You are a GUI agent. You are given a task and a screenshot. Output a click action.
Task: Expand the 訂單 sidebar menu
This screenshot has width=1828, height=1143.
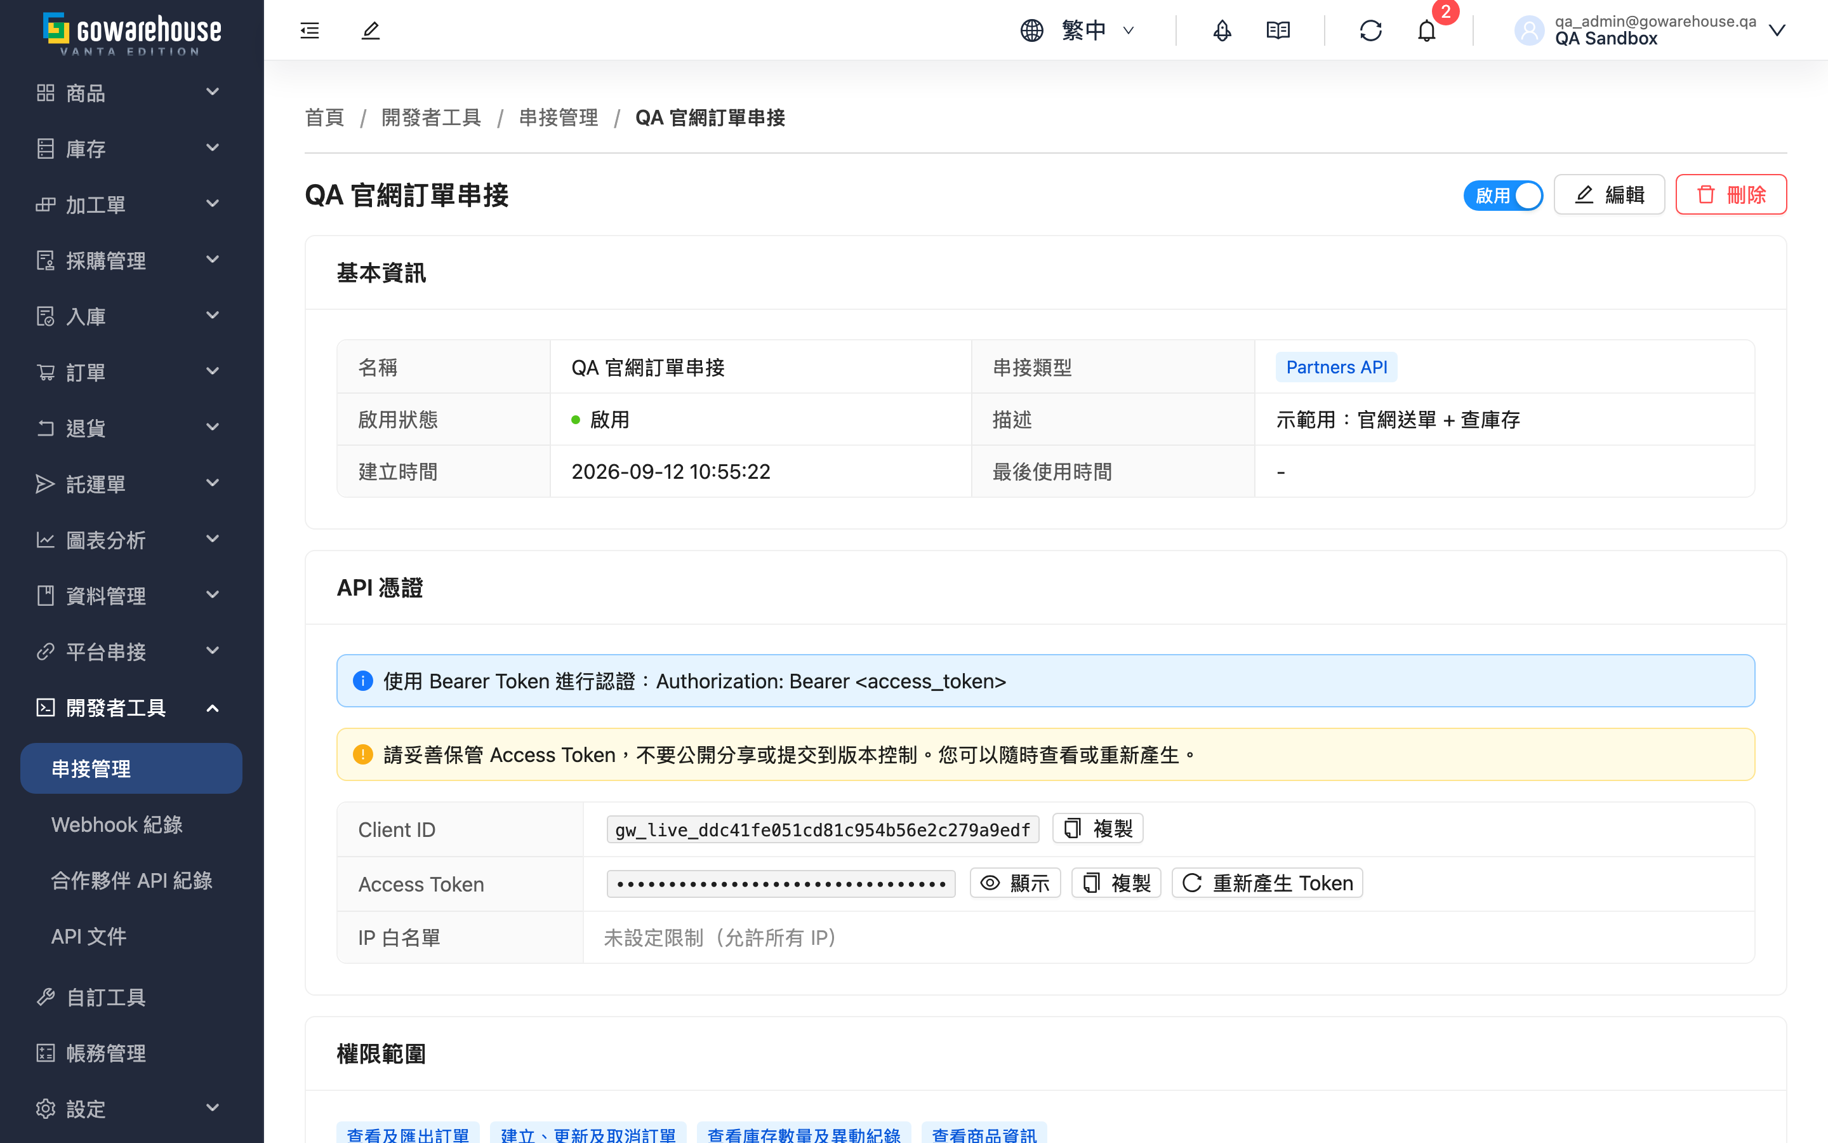coord(131,372)
